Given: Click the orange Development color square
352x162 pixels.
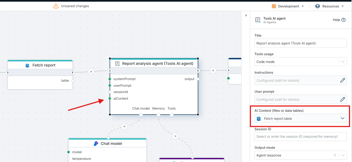Looking at the screenshot, I should pyautogui.click(x=274, y=6).
